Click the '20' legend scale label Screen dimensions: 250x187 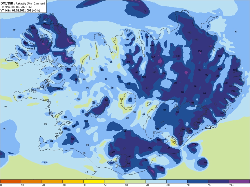(x=43, y=185)
